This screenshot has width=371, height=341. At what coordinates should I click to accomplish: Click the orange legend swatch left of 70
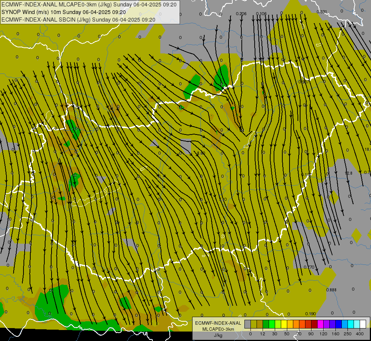(x=296, y=324)
